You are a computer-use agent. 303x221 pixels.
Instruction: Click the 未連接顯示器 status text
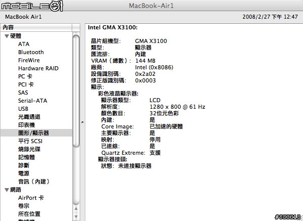click(x=135, y=166)
